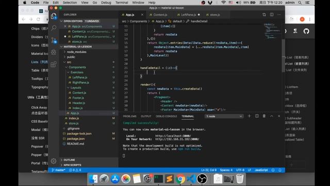This screenshot has height=186, width=330.
Task: Open the Extensions view in activity bar
Action: point(54,64)
